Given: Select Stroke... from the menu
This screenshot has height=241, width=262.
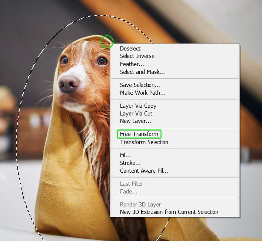Looking at the screenshot, I should pyautogui.click(x=175, y=163).
